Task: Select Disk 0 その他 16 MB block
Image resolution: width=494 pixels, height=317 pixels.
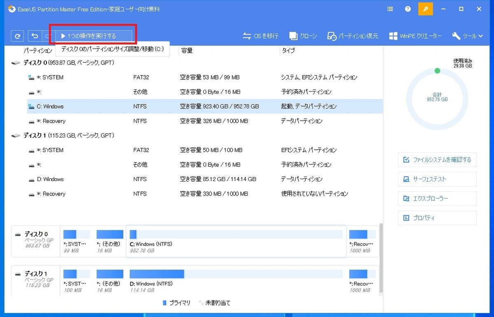Action: (x=110, y=241)
